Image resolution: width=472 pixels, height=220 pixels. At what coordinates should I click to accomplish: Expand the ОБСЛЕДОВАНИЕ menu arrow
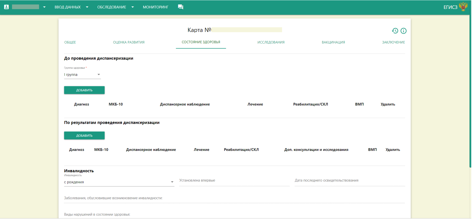(133, 7)
